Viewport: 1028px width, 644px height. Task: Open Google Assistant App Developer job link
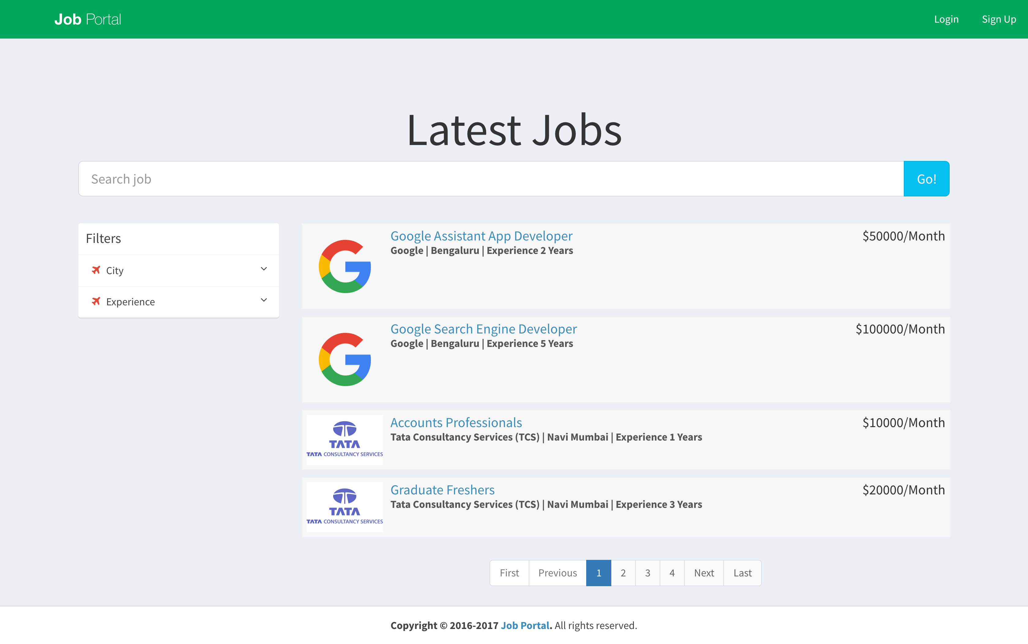pos(481,236)
